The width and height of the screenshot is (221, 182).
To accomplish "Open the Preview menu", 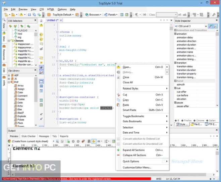I will (23, 9).
